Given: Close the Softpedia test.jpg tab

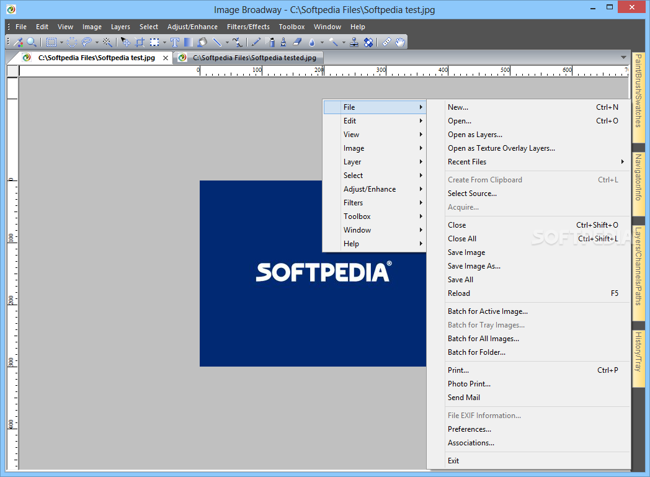Looking at the screenshot, I should [x=166, y=58].
